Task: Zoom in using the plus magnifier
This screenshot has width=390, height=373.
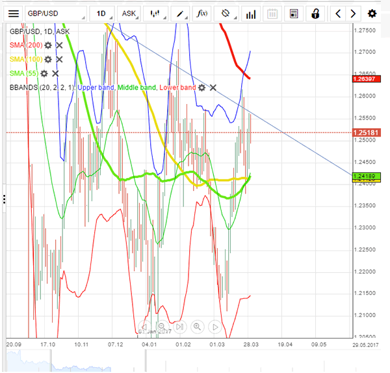Action: (x=197, y=327)
